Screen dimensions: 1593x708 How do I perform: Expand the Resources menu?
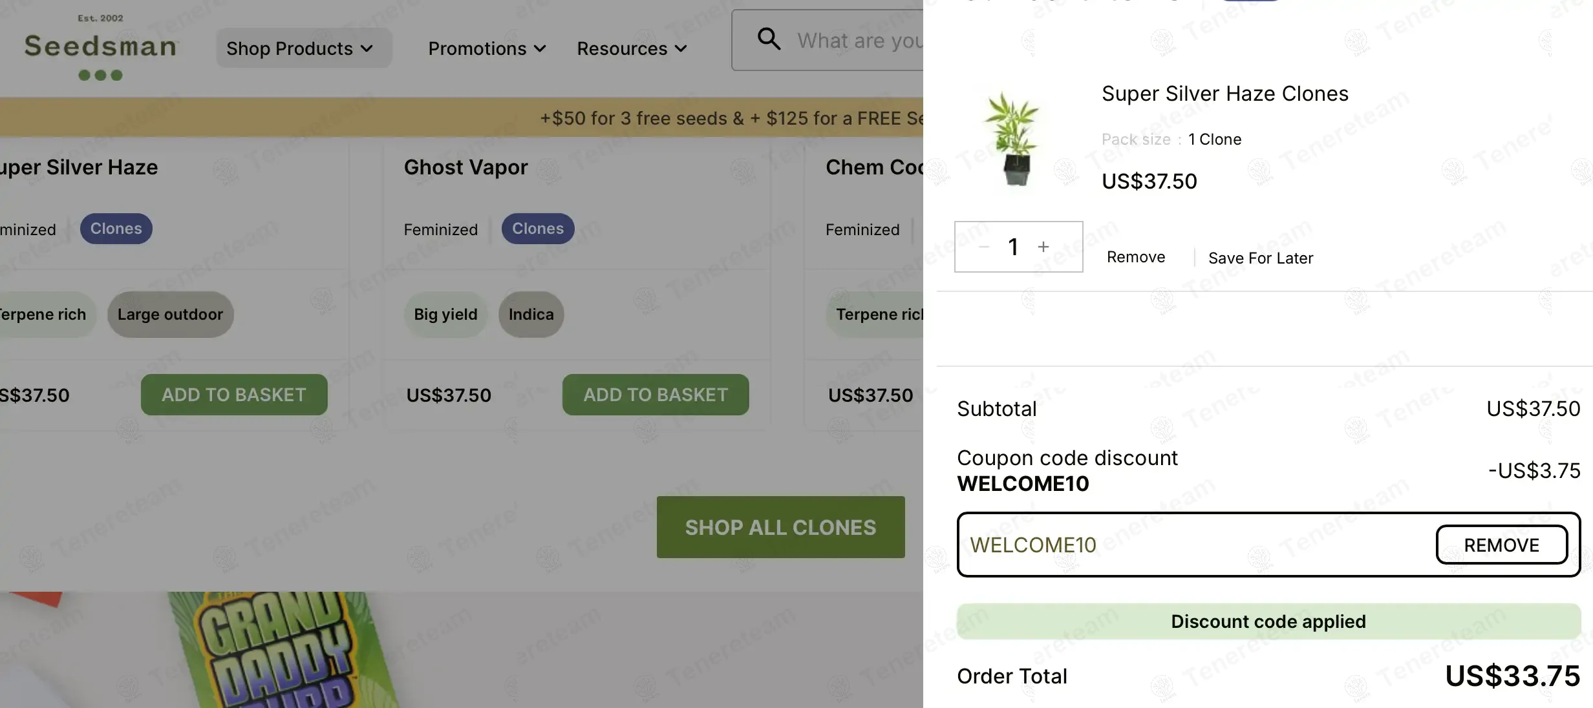pos(632,48)
